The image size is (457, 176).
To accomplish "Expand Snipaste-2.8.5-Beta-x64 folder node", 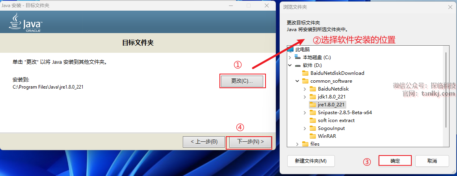I will coord(305,113).
